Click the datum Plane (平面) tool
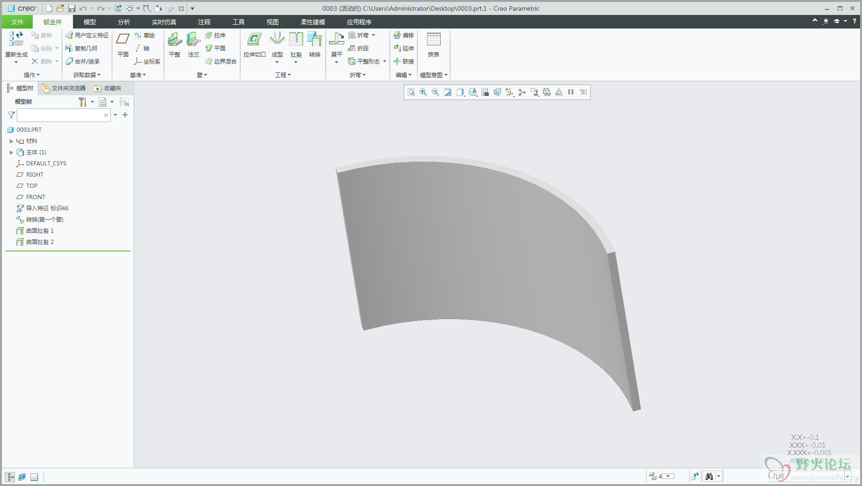 click(x=123, y=45)
